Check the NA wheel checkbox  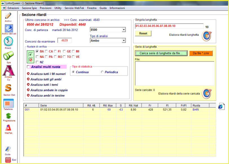click(x=37, y=57)
